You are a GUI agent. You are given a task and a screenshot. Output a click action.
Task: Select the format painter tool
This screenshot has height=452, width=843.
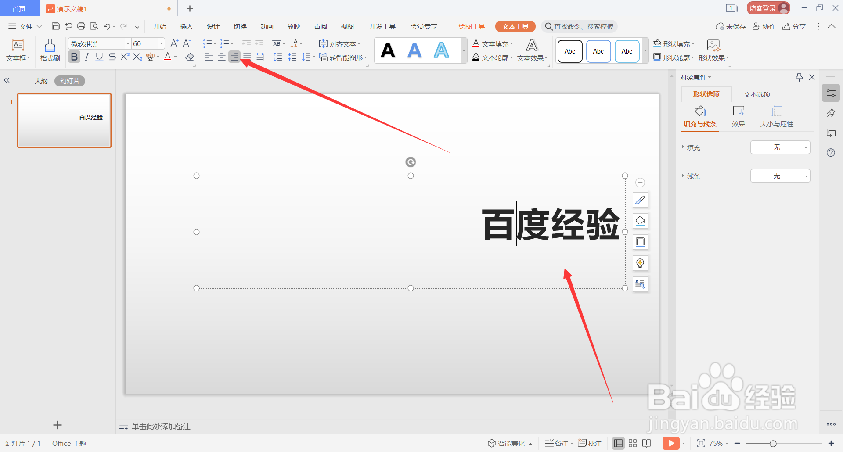coord(50,50)
